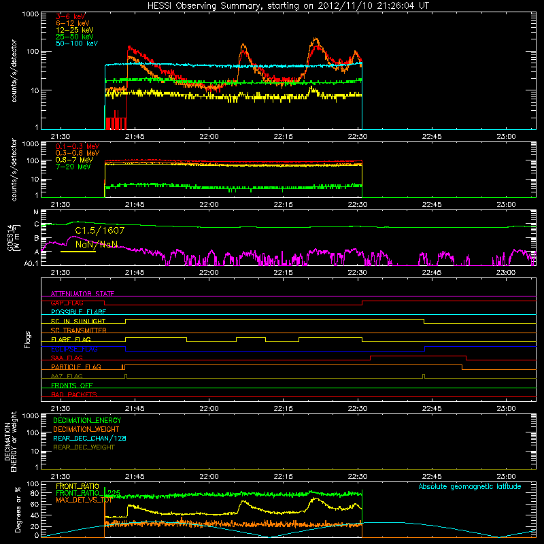This screenshot has height=544, width=544.
Task: Click the small SAA_FLAG raised segment
Action: coord(418,356)
